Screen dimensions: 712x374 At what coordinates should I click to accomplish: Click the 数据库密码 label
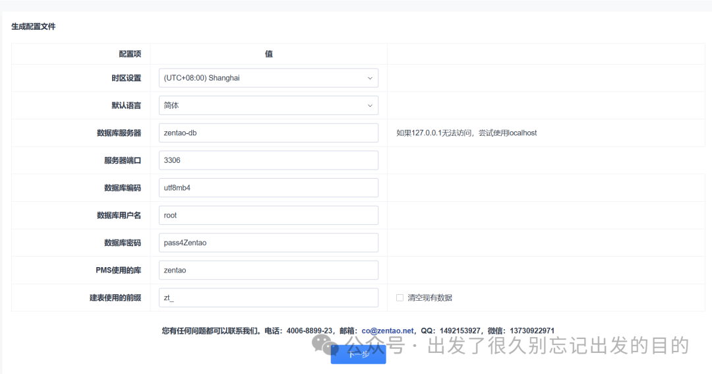[123, 243]
